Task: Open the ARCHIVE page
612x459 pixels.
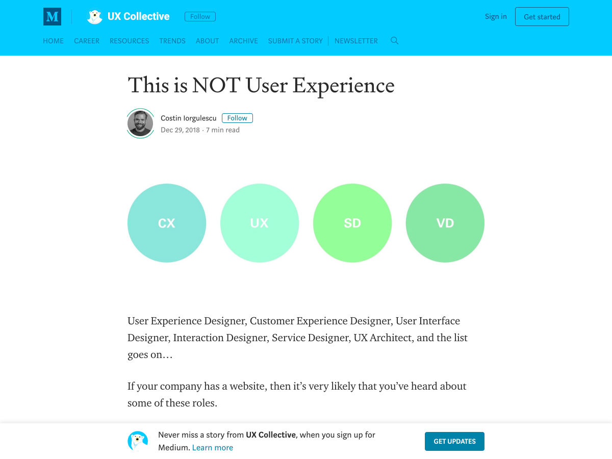Action: point(243,41)
